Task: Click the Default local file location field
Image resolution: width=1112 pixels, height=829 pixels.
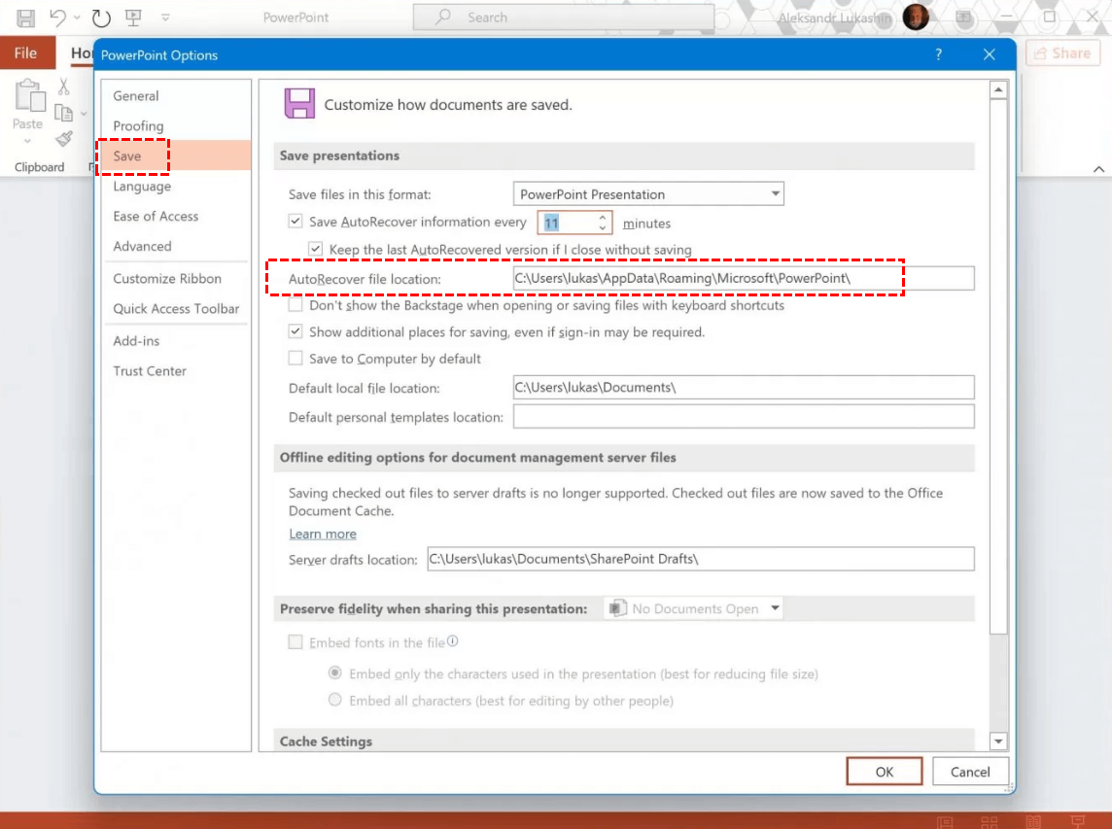Action: click(744, 387)
